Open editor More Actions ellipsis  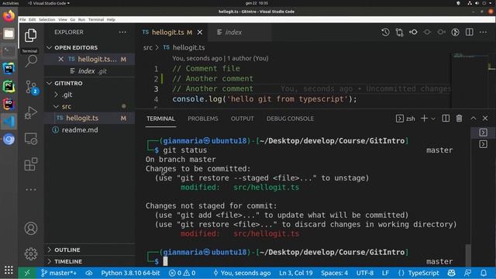tap(483, 33)
